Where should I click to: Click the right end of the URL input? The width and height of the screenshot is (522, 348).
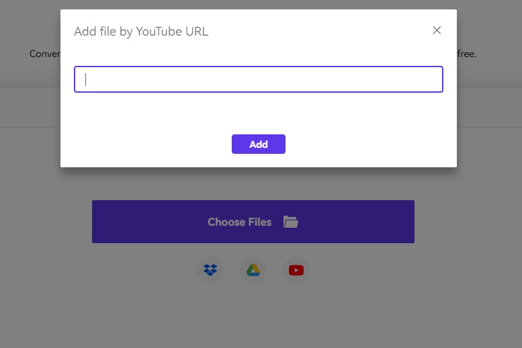[433, 79]
